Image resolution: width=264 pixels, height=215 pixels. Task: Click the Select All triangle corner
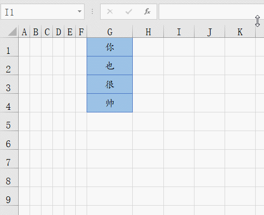(x=12, y=32)
